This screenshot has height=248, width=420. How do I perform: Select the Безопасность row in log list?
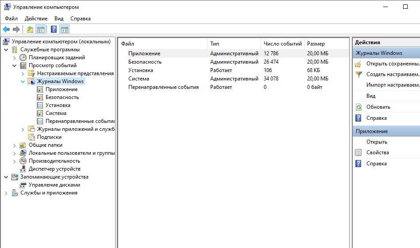pos(145,62)
